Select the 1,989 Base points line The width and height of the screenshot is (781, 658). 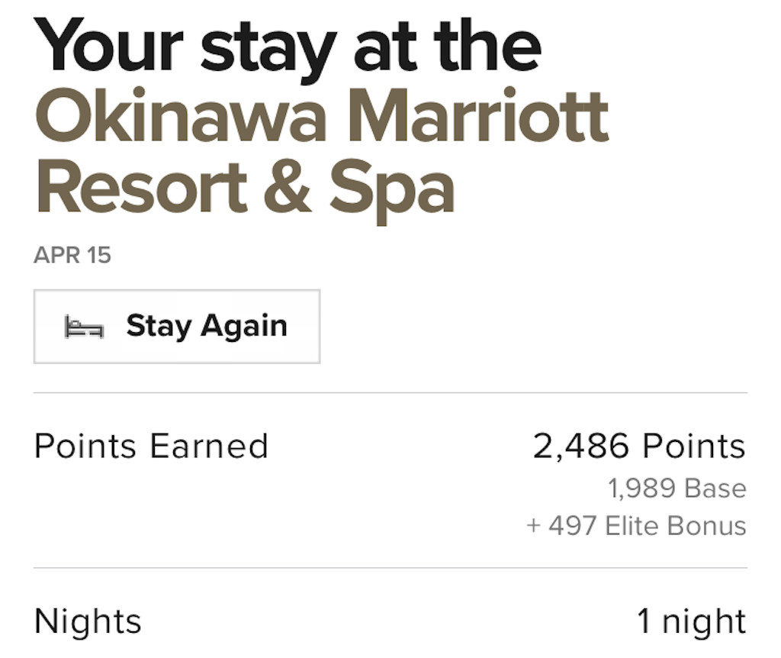(677, 488)
